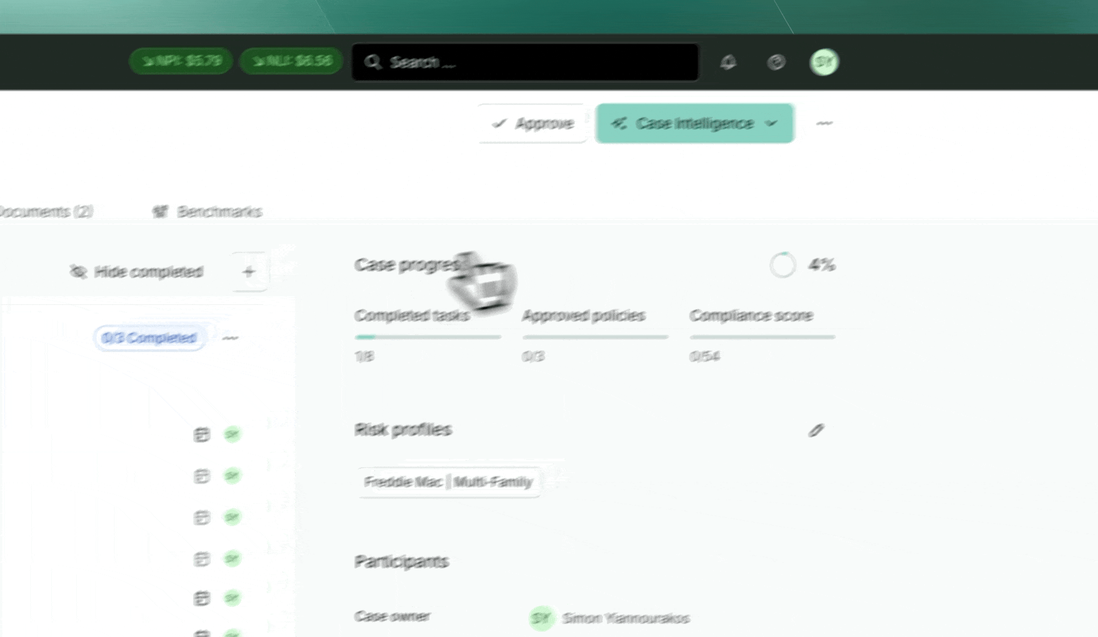Switch to the Benchmarks tab
The width and height of the screenshot is (1098, 637).
(x=208, y=212)
